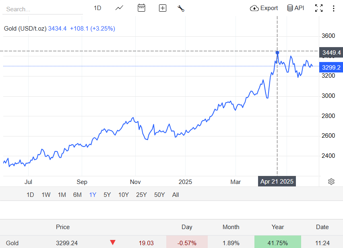Click the 19.03 change value

click(146, 243)
